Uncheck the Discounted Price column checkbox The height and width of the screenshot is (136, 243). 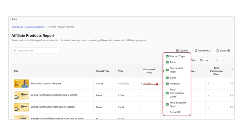pos(168,70)
